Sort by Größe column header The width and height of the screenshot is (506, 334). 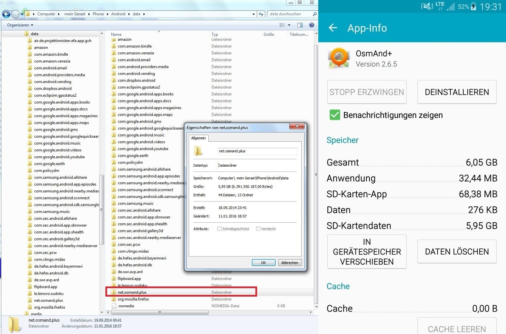[x=269, y=34]
